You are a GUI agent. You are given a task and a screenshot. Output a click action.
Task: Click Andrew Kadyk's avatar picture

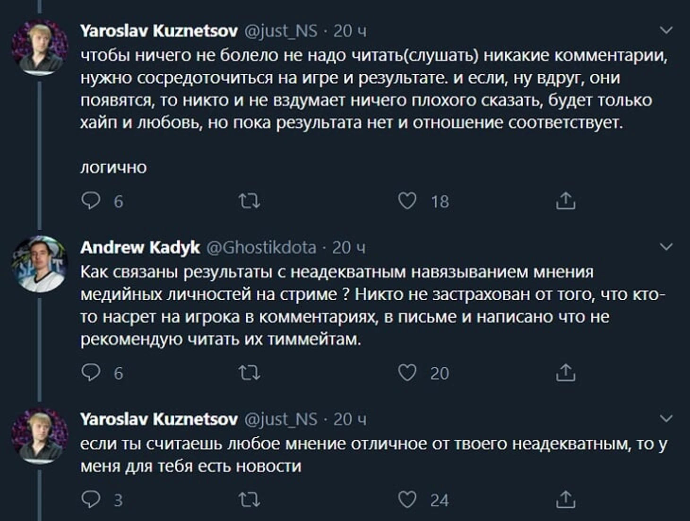(x=40, y=264)
